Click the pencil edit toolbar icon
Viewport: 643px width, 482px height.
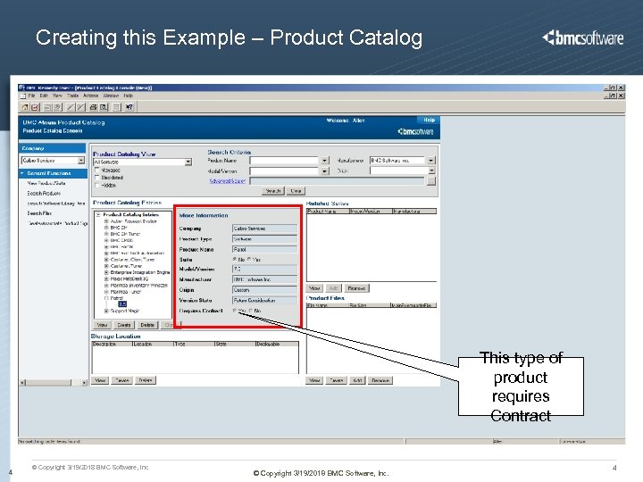click(x=71, y=107)
